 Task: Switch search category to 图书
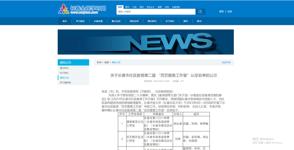click(x=127, y=7)
